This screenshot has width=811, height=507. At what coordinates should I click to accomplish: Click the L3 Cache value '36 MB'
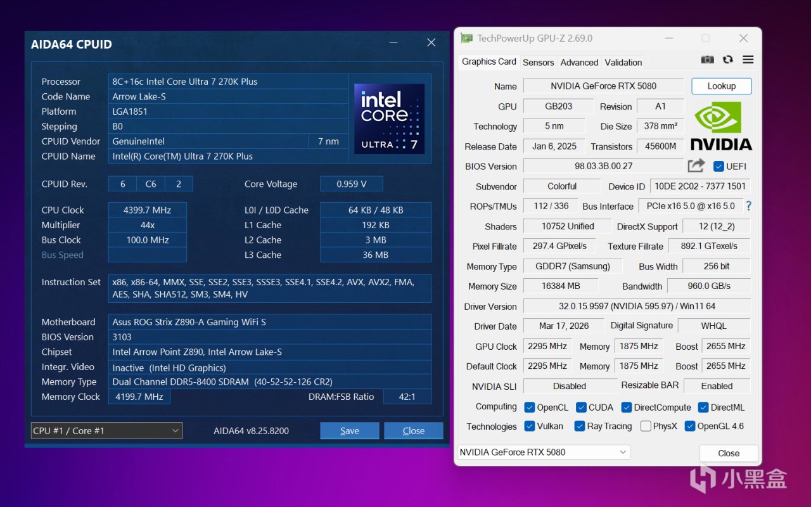click(x=376, y=255)
